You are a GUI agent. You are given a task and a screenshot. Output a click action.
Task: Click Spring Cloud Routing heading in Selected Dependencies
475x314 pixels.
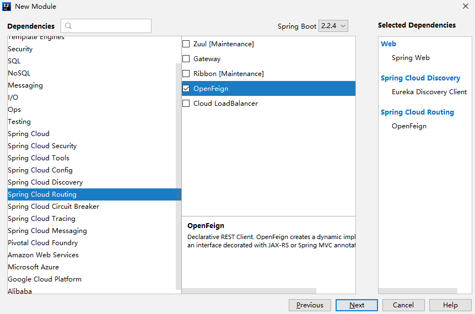coord(417,112)
